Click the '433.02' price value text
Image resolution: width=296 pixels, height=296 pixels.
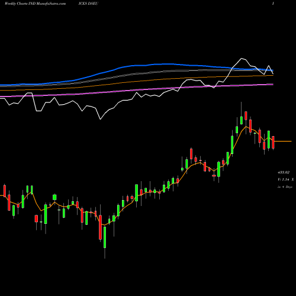pyautogui.click(x=284, y=172)
